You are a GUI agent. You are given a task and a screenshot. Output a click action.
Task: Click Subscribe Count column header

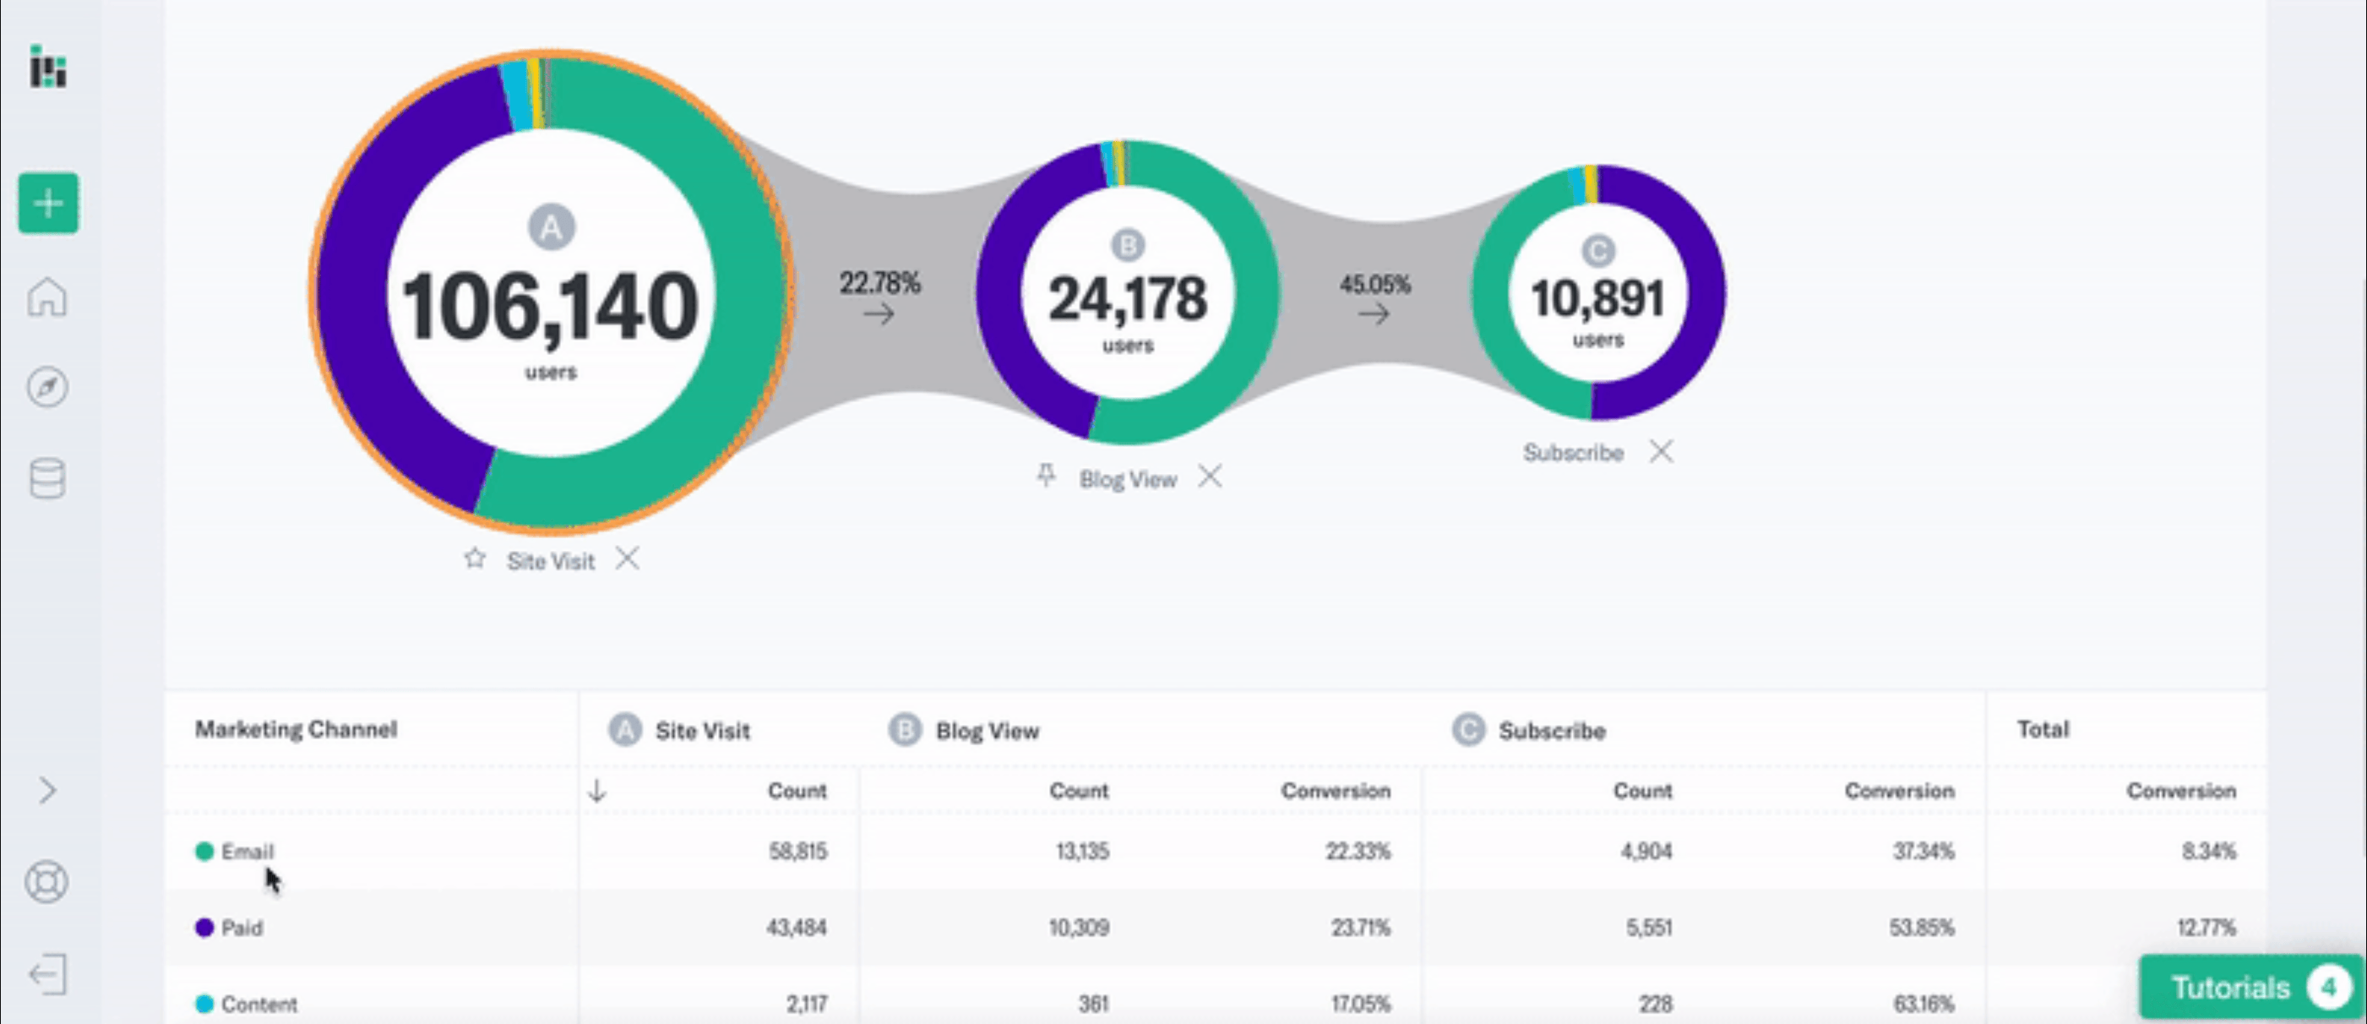pyautogui.click(x=1643, y=791)
